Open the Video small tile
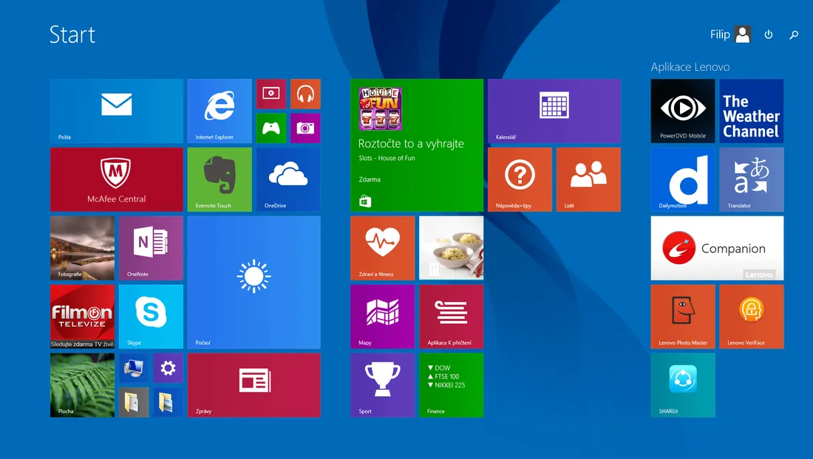Viewport: 813px width, 459px height. pyautogui.click(x=271, y=94)
